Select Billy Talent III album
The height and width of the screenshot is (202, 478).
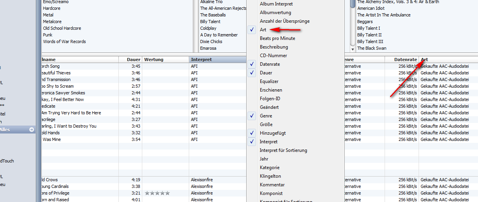tap(370, 41)
